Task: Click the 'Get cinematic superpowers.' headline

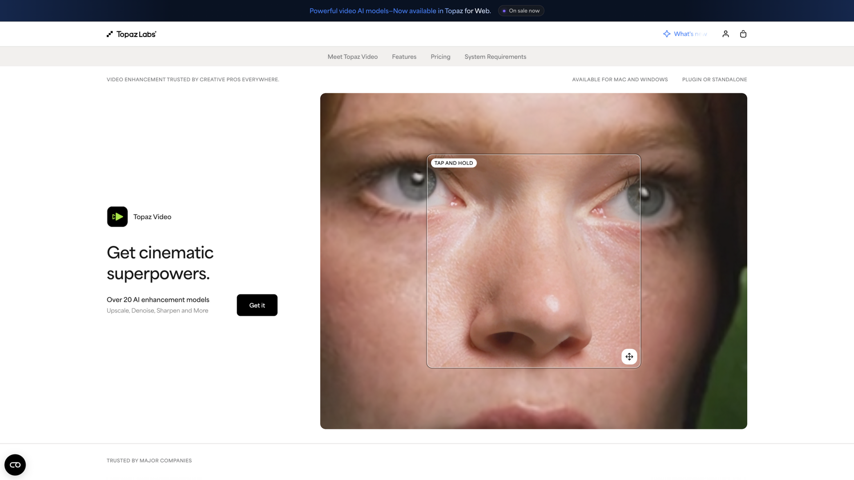Action: coord(160,263)
